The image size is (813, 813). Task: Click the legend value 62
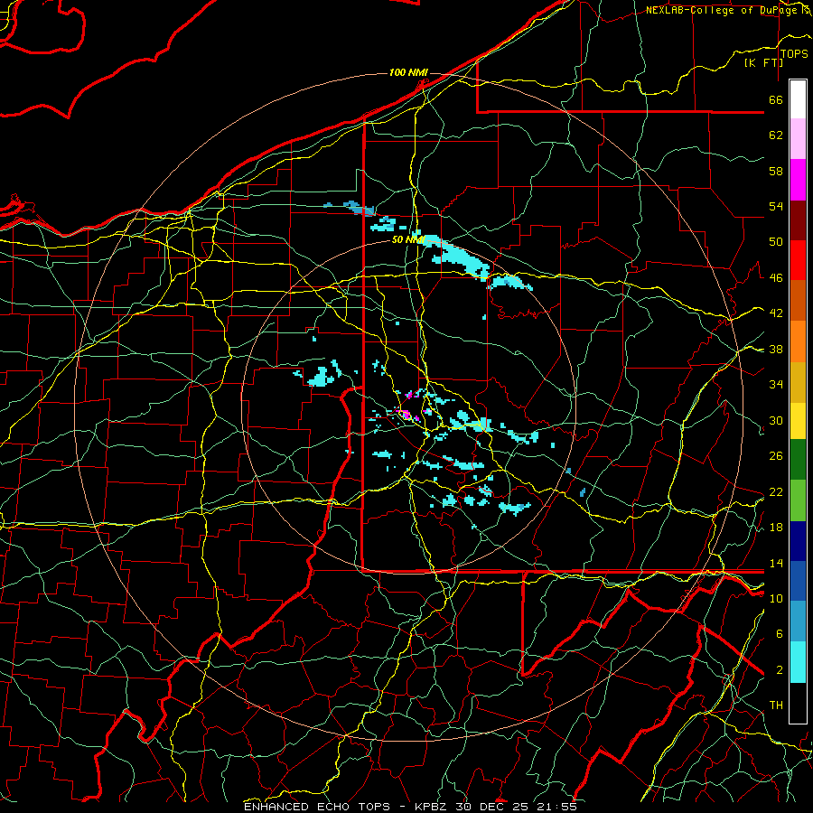point(776,135)
